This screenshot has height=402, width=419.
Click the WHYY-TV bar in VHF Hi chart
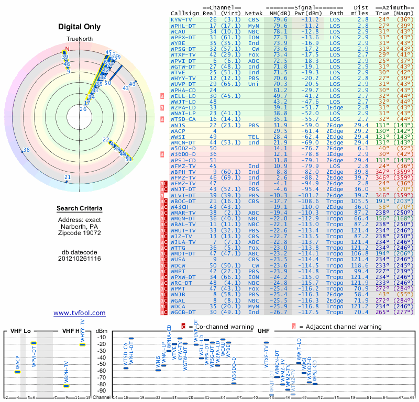pos(83,344)
